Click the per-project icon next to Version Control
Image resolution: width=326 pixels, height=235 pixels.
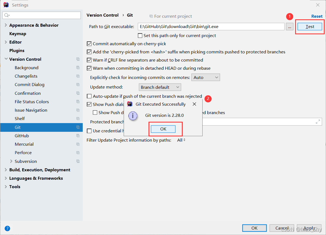coord(78,59)
